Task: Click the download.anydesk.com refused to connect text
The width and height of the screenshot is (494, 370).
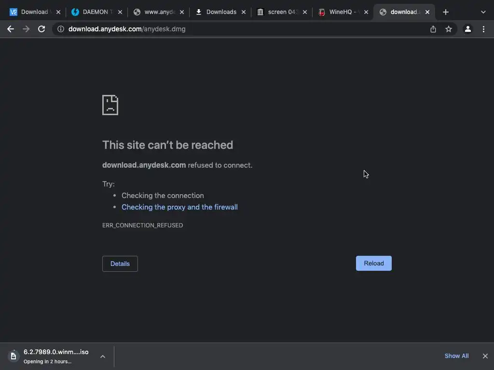Action: point(178,165)
